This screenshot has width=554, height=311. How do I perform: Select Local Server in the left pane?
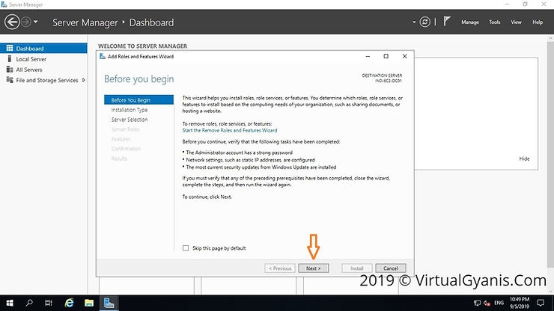(31, 59)
